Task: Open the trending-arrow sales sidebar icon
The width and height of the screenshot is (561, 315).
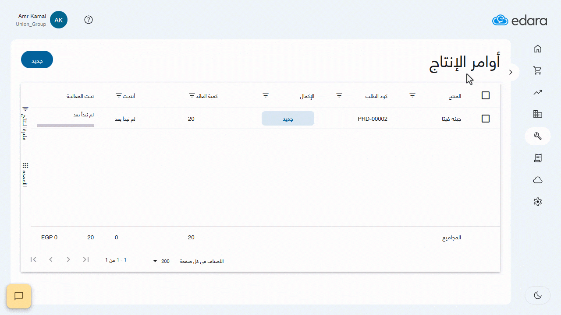Action: point(538,92)
